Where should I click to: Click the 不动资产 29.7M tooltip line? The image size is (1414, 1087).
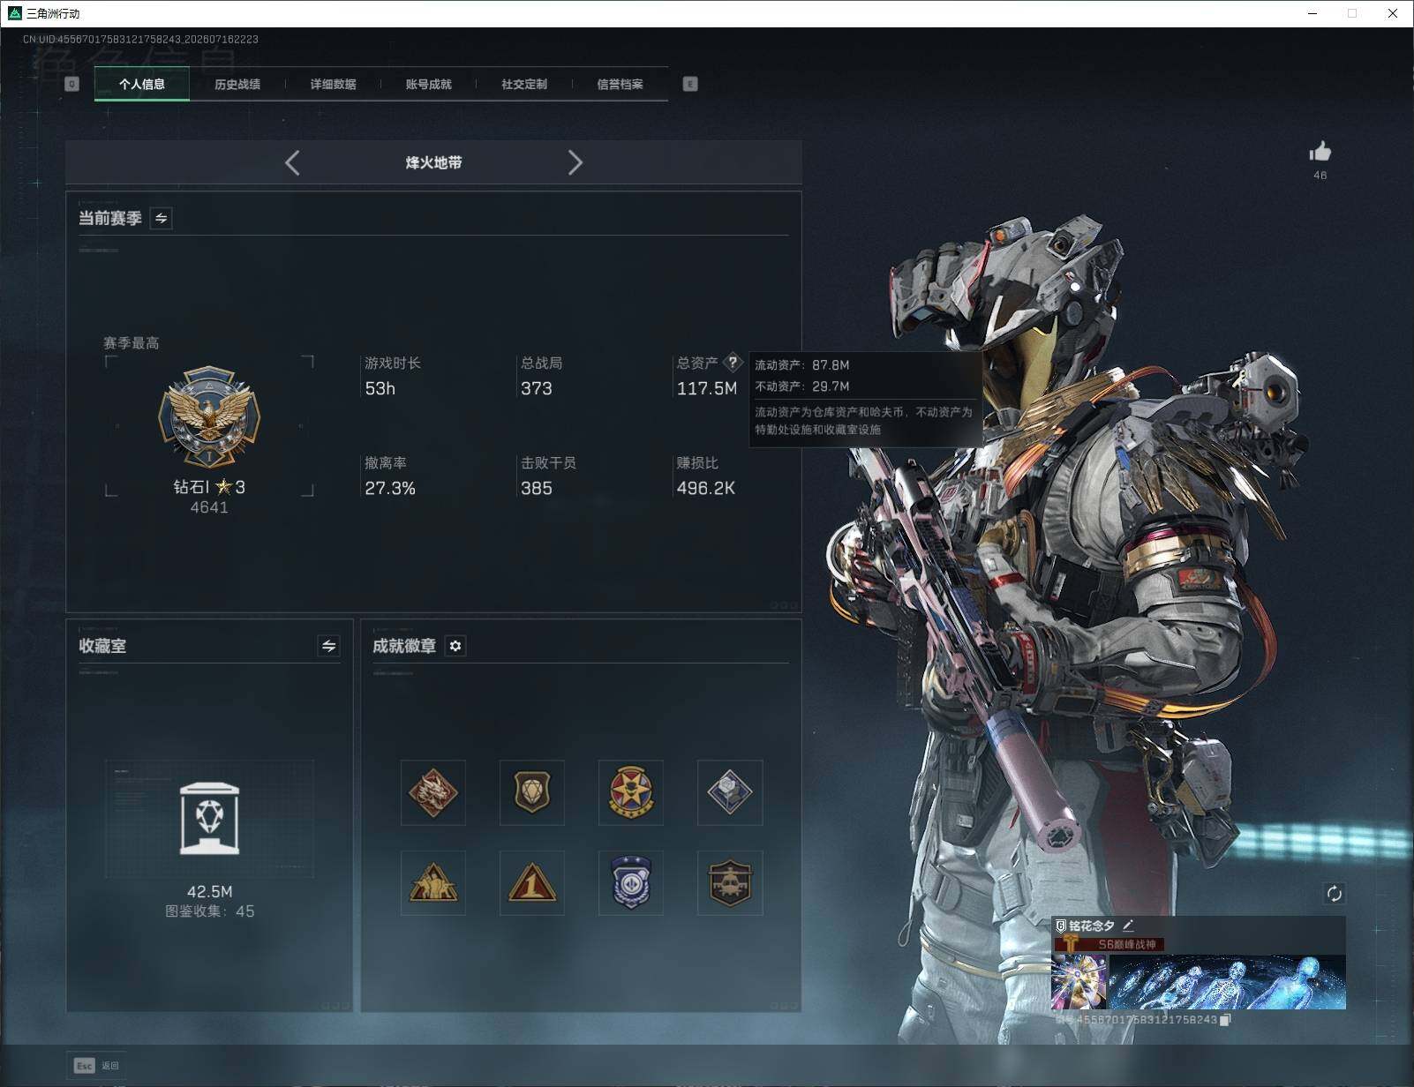(x=802, y=386)
